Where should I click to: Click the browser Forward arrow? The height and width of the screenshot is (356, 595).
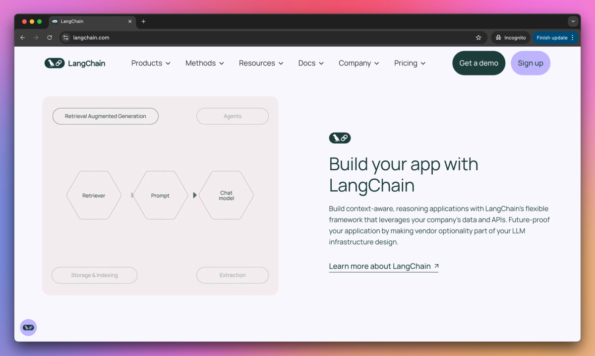[x=36, y=38]
